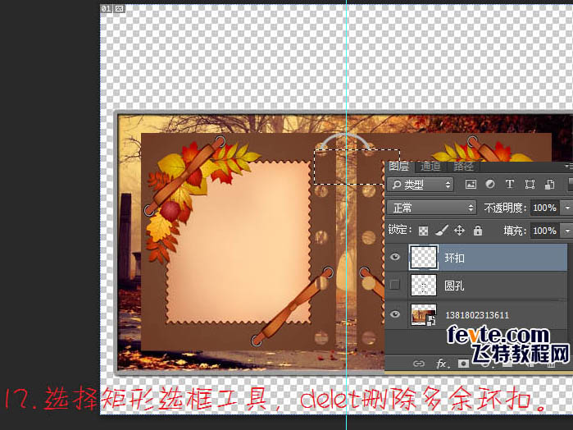Open the 正常 blend mode dropdown
This screenshot has height=430, width=573.
(431, 208)
